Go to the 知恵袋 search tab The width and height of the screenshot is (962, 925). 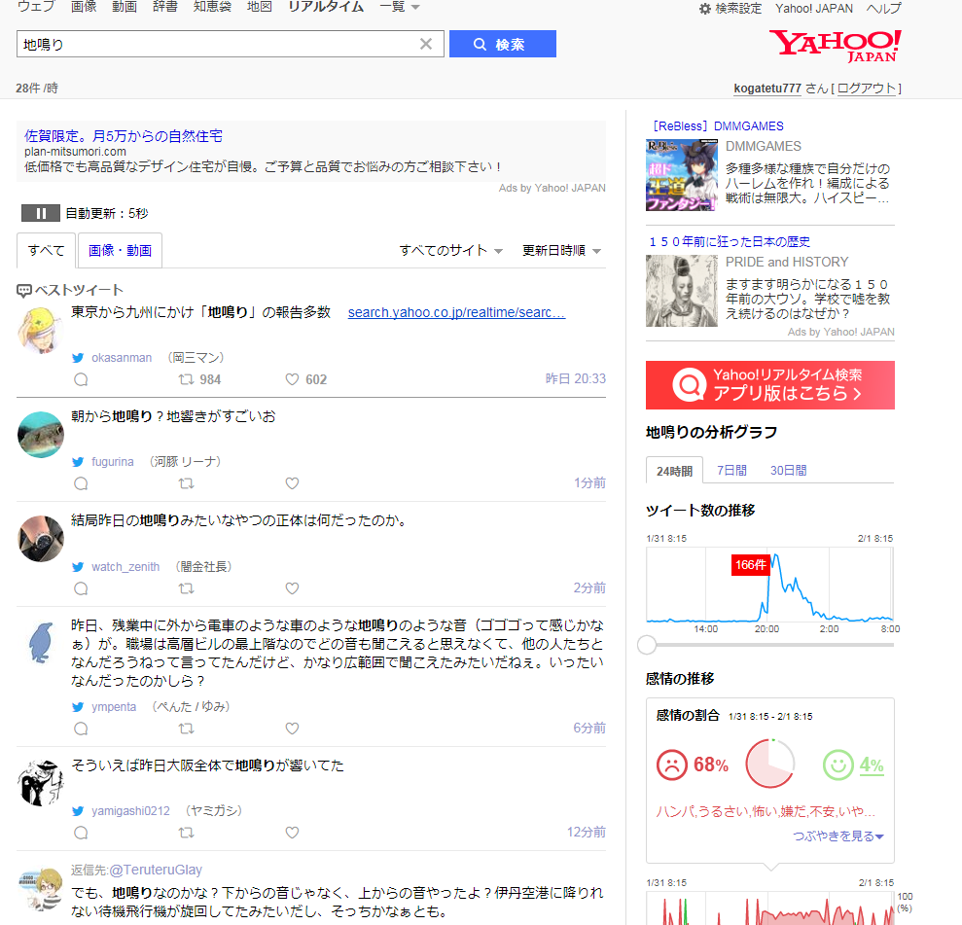(212, 8)
